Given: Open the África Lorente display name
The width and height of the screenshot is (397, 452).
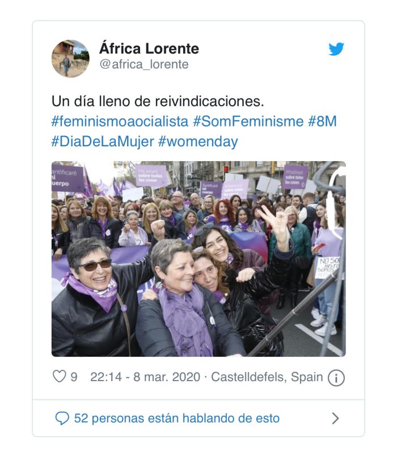Looking at the screenshot, I should point(149,48).
